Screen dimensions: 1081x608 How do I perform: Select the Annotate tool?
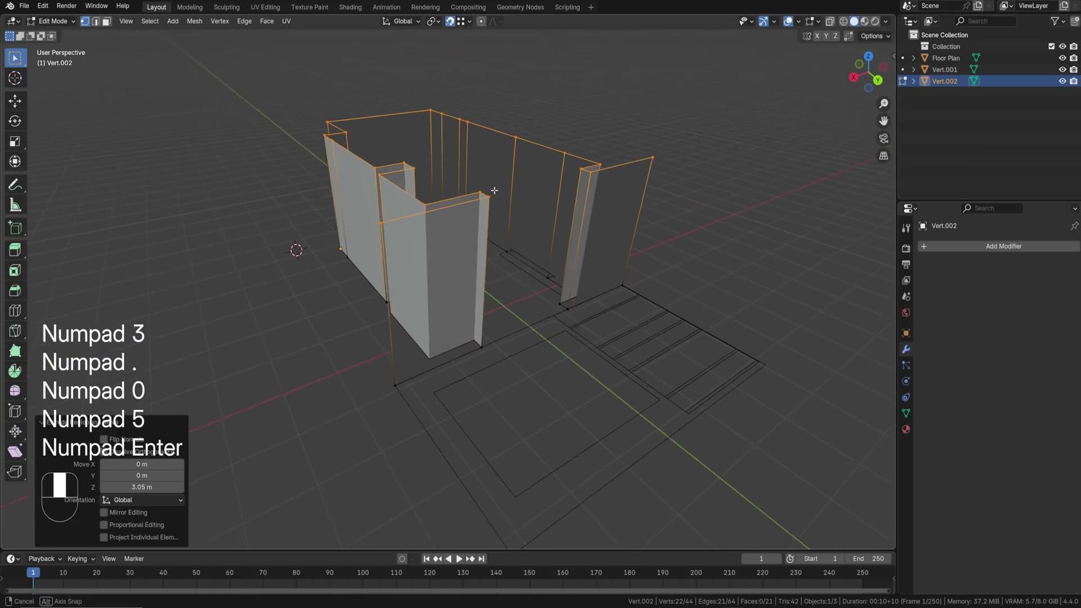click(15, 185)
